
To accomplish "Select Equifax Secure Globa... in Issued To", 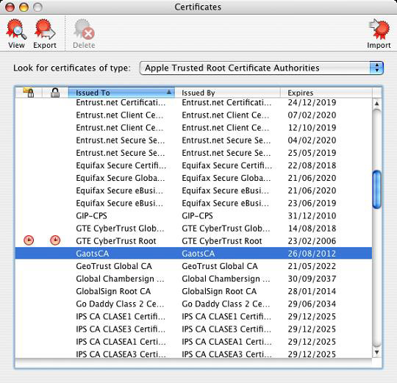I will point(121,178).
